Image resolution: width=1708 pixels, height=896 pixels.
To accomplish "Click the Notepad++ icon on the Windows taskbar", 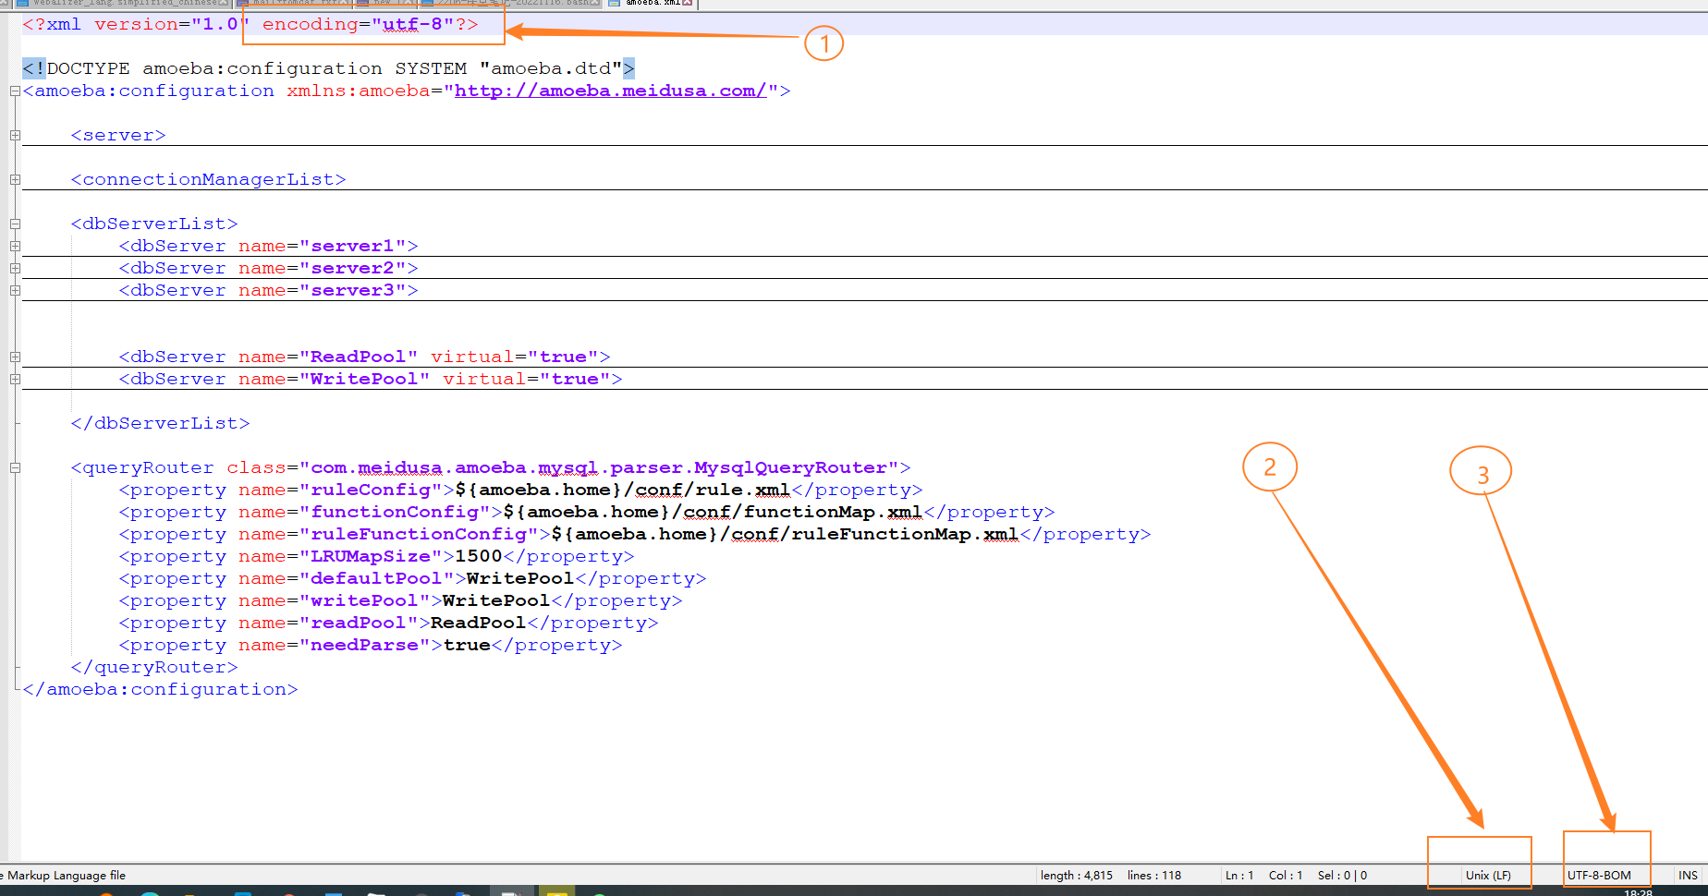I will (509, 891).
